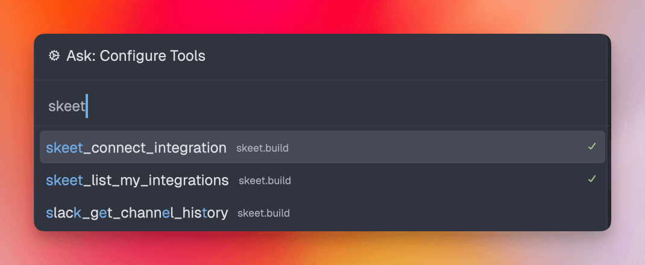Click empty header space right of Configure Tools
Viewport: 645px width, 265px height.
tap(403, 56)
